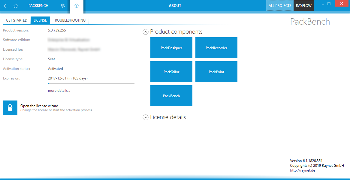Click the All Projects button
This screenshot has height=180, width=350.
[x=280, y=6]
